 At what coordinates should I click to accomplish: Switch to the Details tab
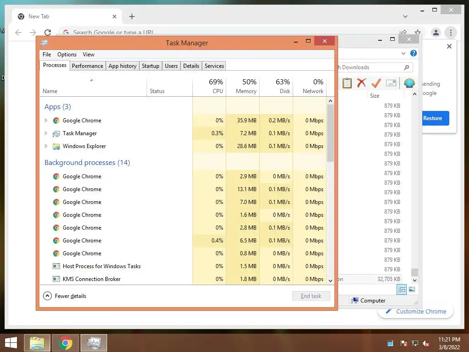point(191,66)
